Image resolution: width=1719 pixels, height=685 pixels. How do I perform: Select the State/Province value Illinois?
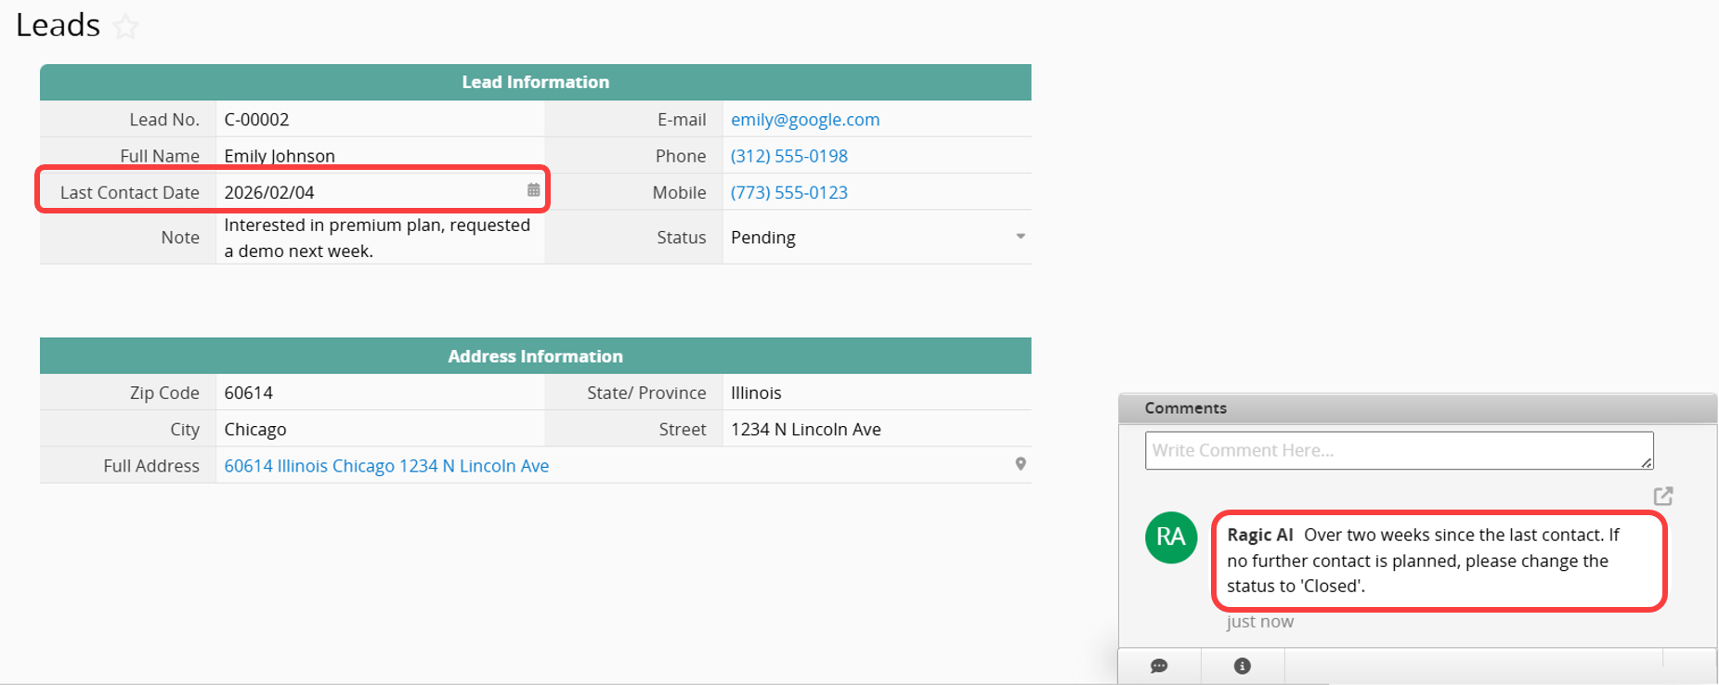tap(756, 393)
